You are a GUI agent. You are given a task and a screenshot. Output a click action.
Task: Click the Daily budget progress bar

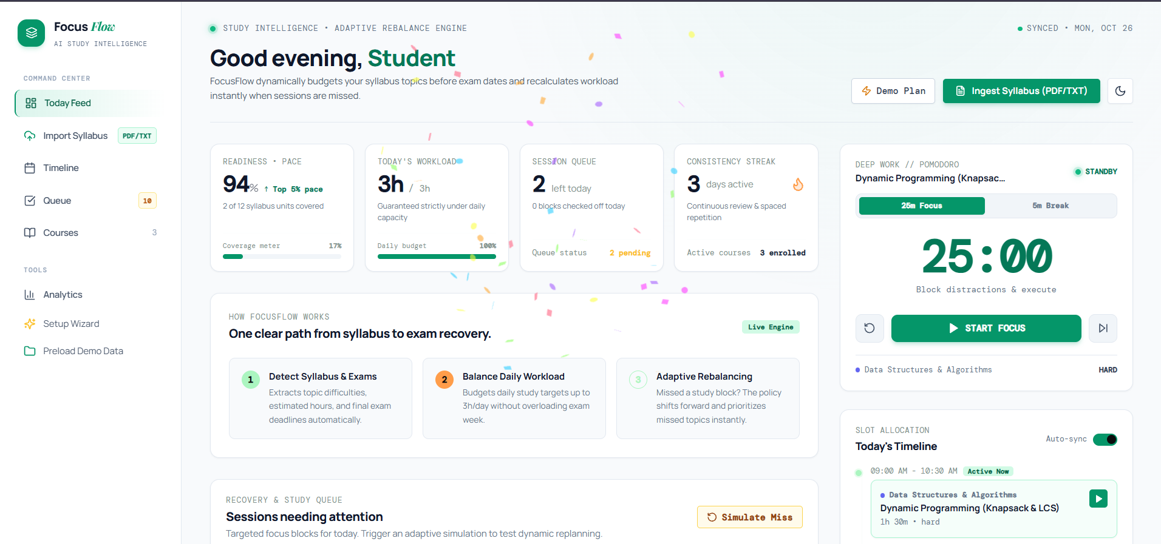437,257
